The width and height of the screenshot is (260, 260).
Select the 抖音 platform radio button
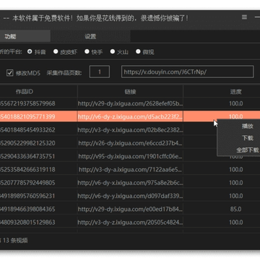tap(30, 51)
